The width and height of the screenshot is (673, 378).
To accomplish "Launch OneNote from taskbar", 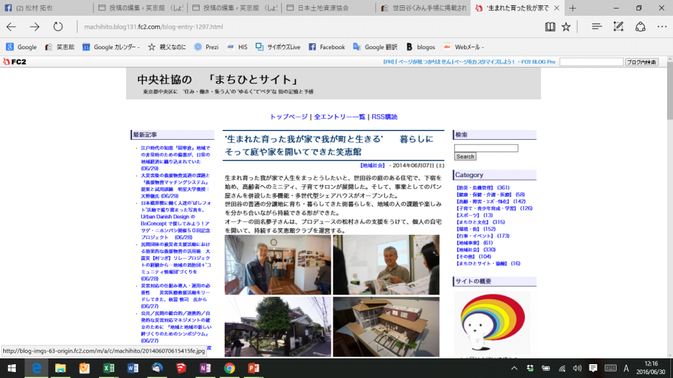I will (x=205, y=368).
